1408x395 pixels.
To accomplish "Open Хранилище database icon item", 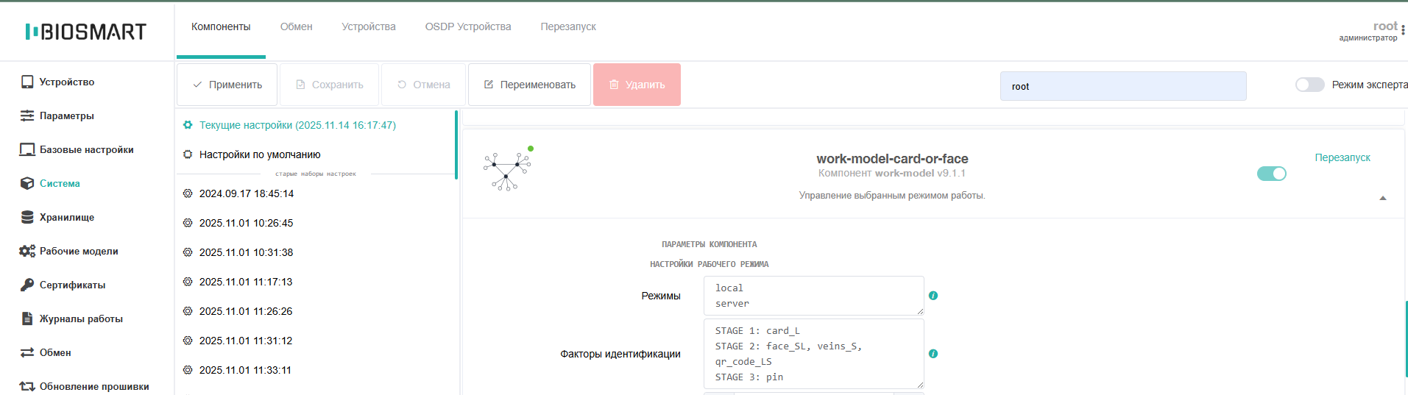I will click(27, 217).
